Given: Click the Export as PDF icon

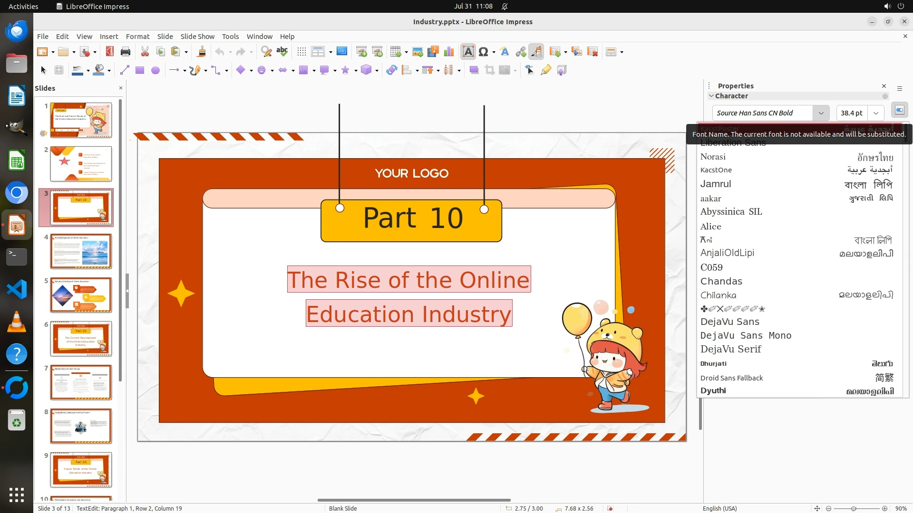Looking at the screenshot, I should pos(109,52).
